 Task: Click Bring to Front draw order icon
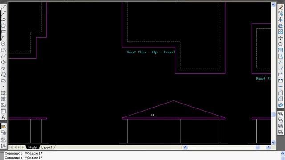coord(281,114)
